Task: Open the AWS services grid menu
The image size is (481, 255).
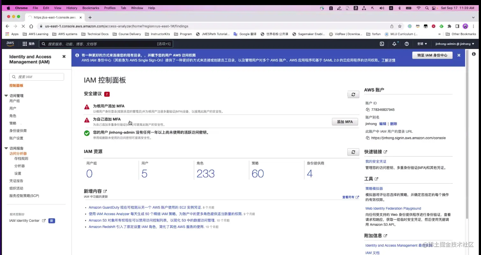Action: click(x=25, y=44)
